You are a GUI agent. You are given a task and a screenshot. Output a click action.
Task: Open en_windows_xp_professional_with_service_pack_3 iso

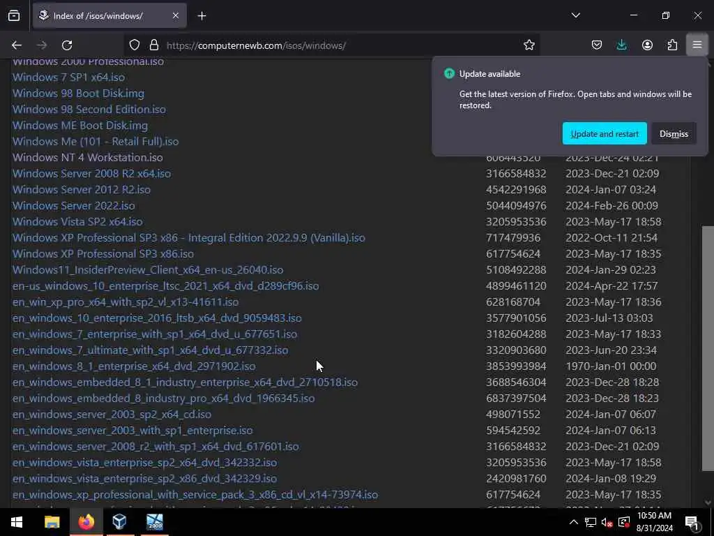tap(195, 495)
